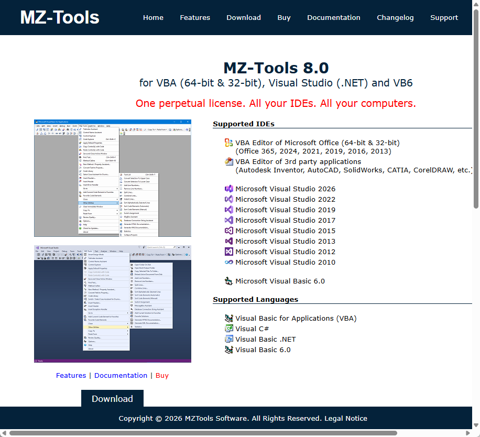Image resolution: width=480 pixels, height=437 pixels.
Task: Select the Microsoft Visual Studio 2012 icon
Action: (x=228, y=252)
